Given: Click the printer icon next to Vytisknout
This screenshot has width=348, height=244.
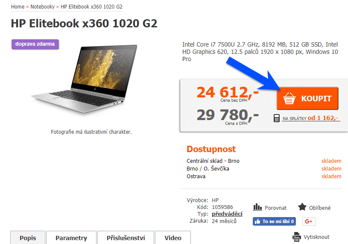Looking at the screenshot, I should click(x=297, y=237).
